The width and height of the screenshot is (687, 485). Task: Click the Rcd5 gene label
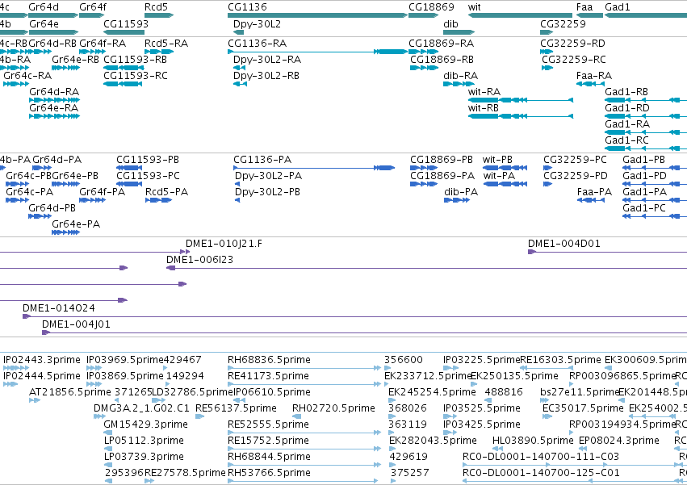156,7
